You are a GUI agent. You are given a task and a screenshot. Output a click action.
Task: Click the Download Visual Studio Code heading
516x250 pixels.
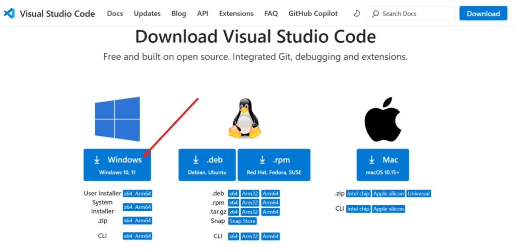pos(255,36)
